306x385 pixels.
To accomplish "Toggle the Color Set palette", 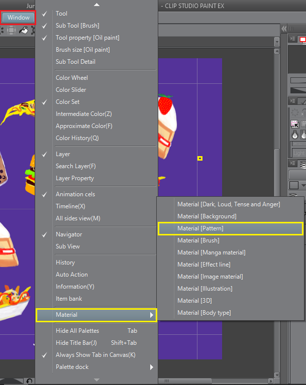I will click(x=96, y=102).
